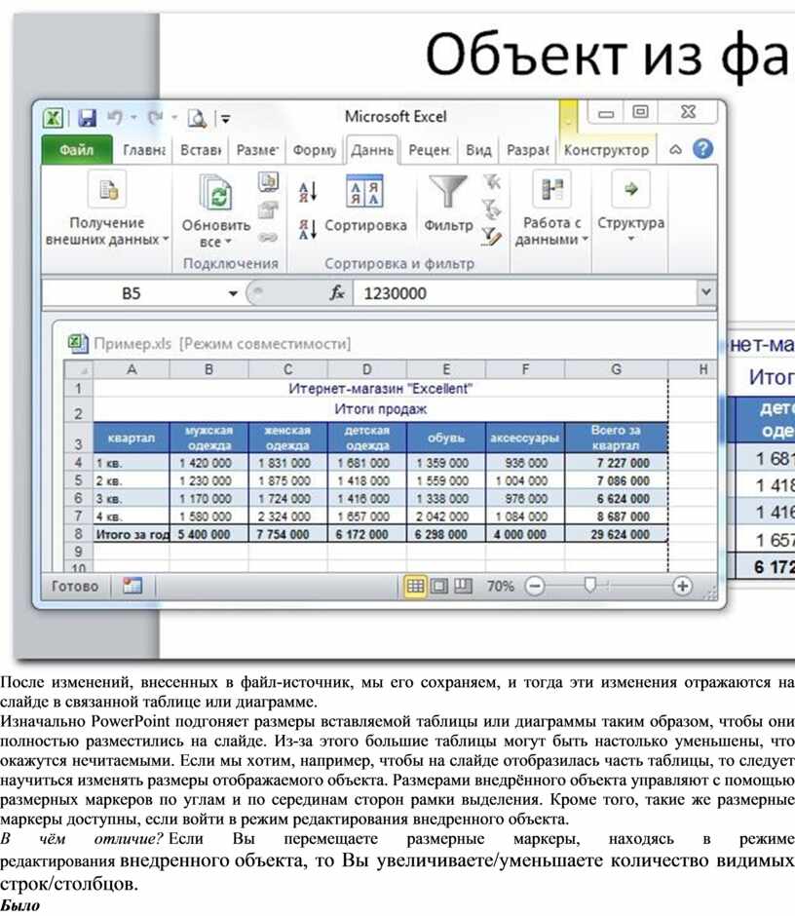The height and width of the screenshot is (916, 795).
Task: Switch to Normal view in status bar
Action: tap(415, 586)
